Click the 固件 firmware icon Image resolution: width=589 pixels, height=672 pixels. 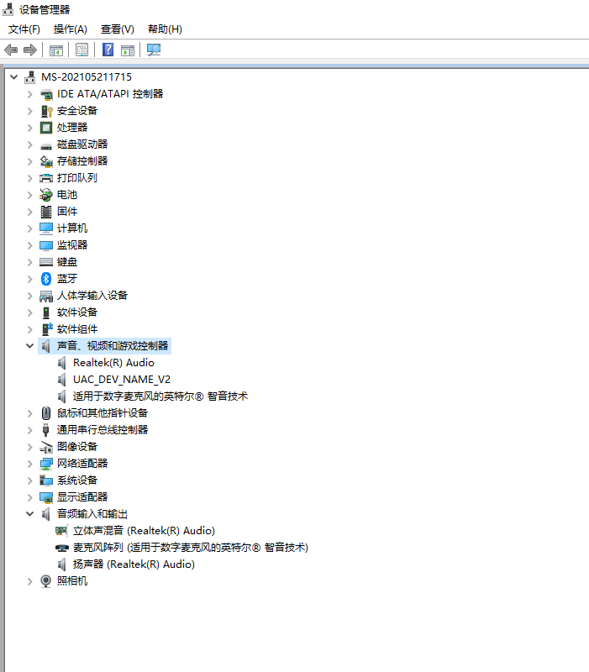(46, 212)
